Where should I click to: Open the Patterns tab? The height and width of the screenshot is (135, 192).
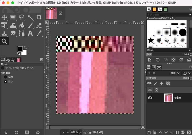tap(154, 9)
